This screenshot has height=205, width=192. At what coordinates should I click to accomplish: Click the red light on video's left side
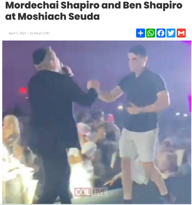[x=23, y=91]
